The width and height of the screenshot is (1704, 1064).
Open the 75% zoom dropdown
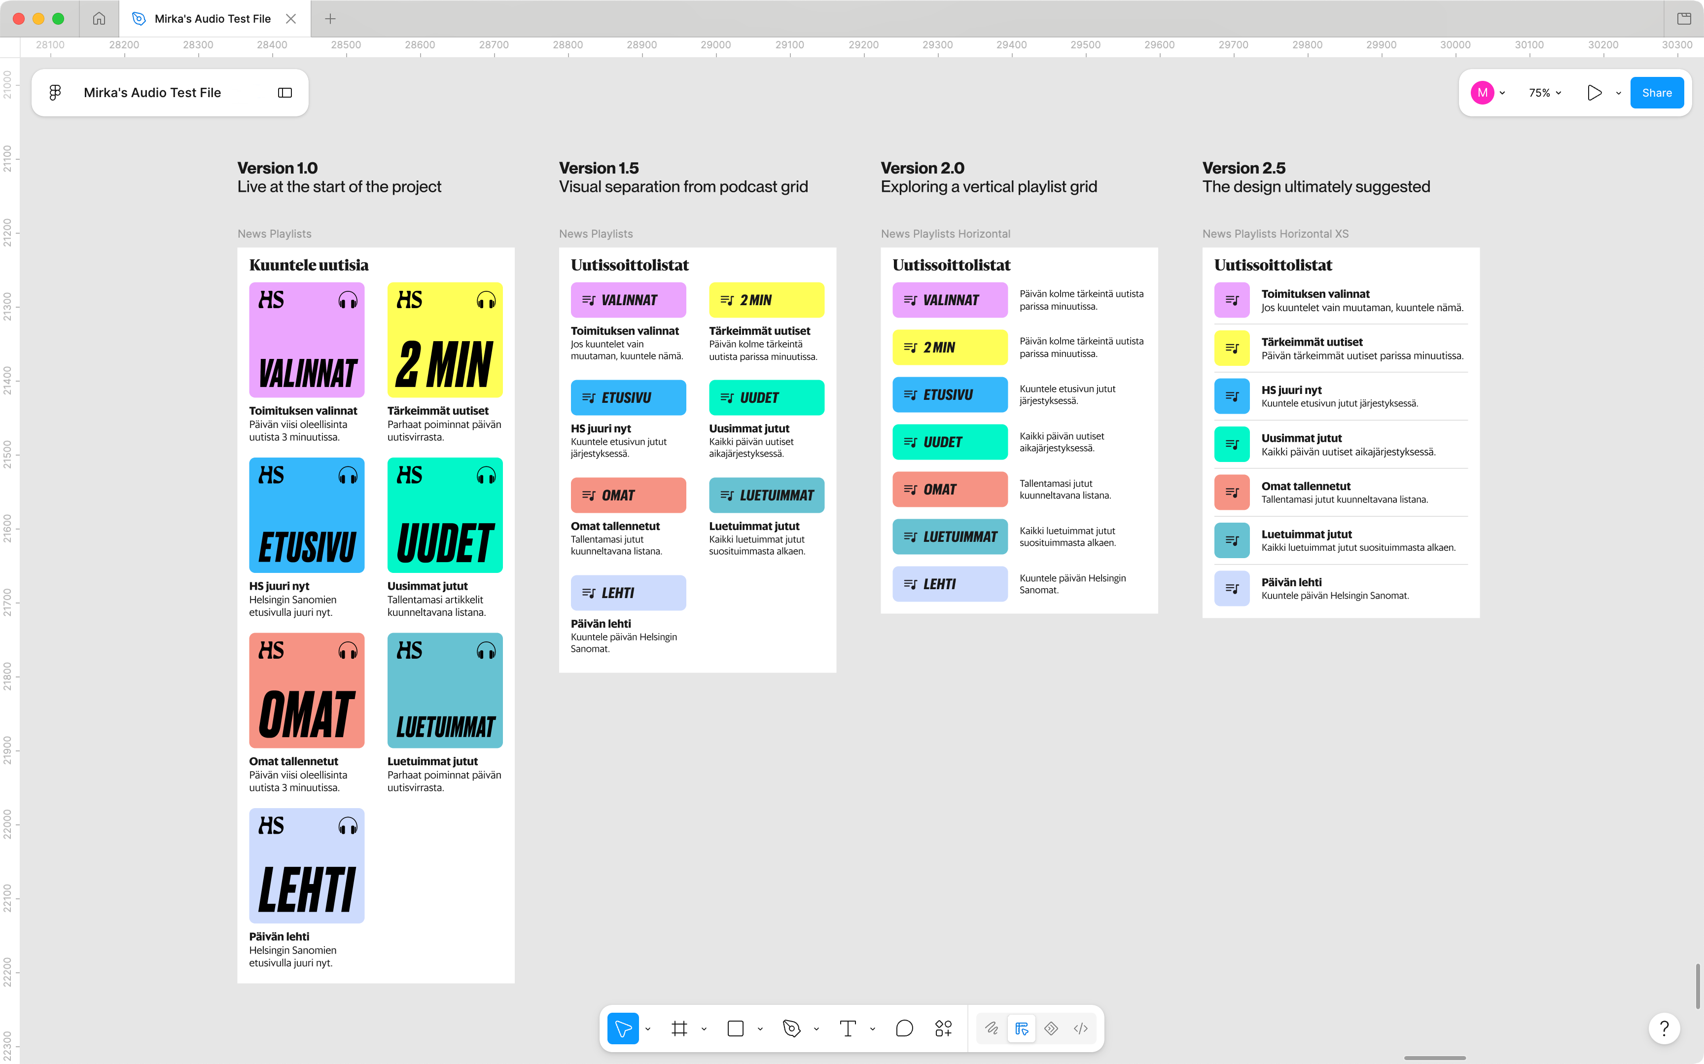[1545, 93]
